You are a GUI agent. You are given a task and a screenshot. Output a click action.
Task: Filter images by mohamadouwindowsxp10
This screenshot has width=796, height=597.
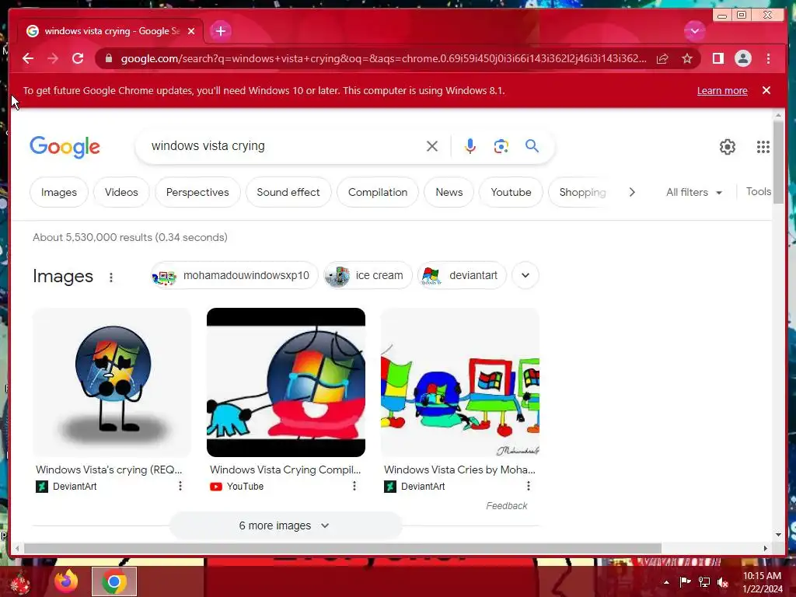235,275
